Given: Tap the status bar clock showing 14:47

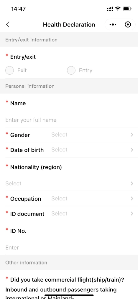Looking at the screenshot, I should point(18,9).
